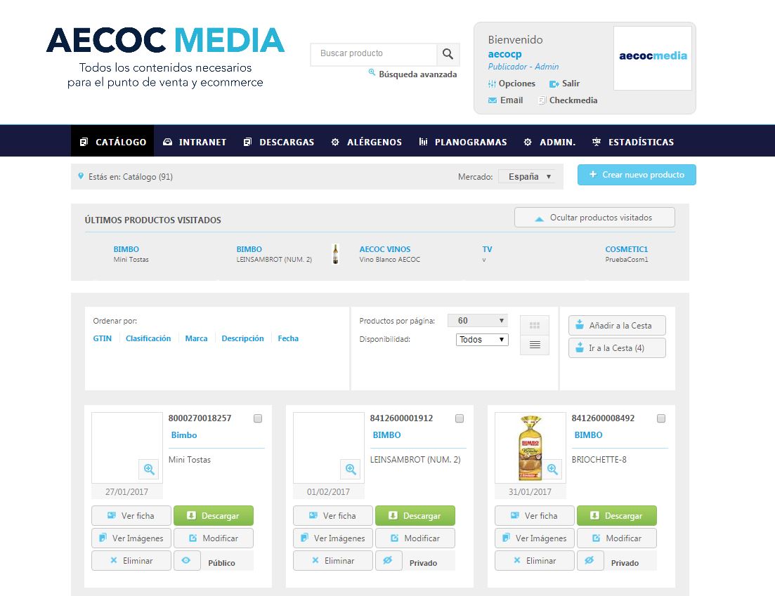Check the box for product 8000270018257

(x=258, y=418)
